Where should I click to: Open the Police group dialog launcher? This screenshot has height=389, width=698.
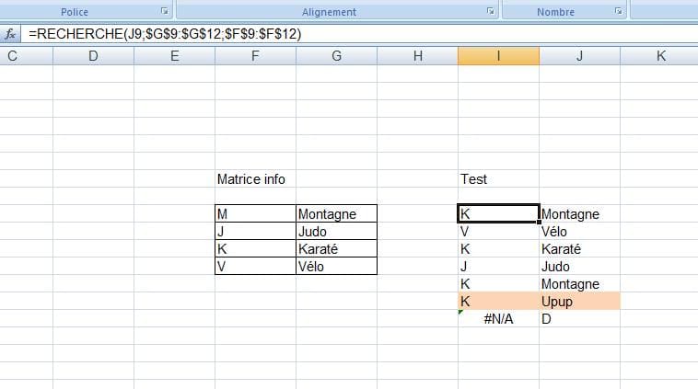(165, 12)
